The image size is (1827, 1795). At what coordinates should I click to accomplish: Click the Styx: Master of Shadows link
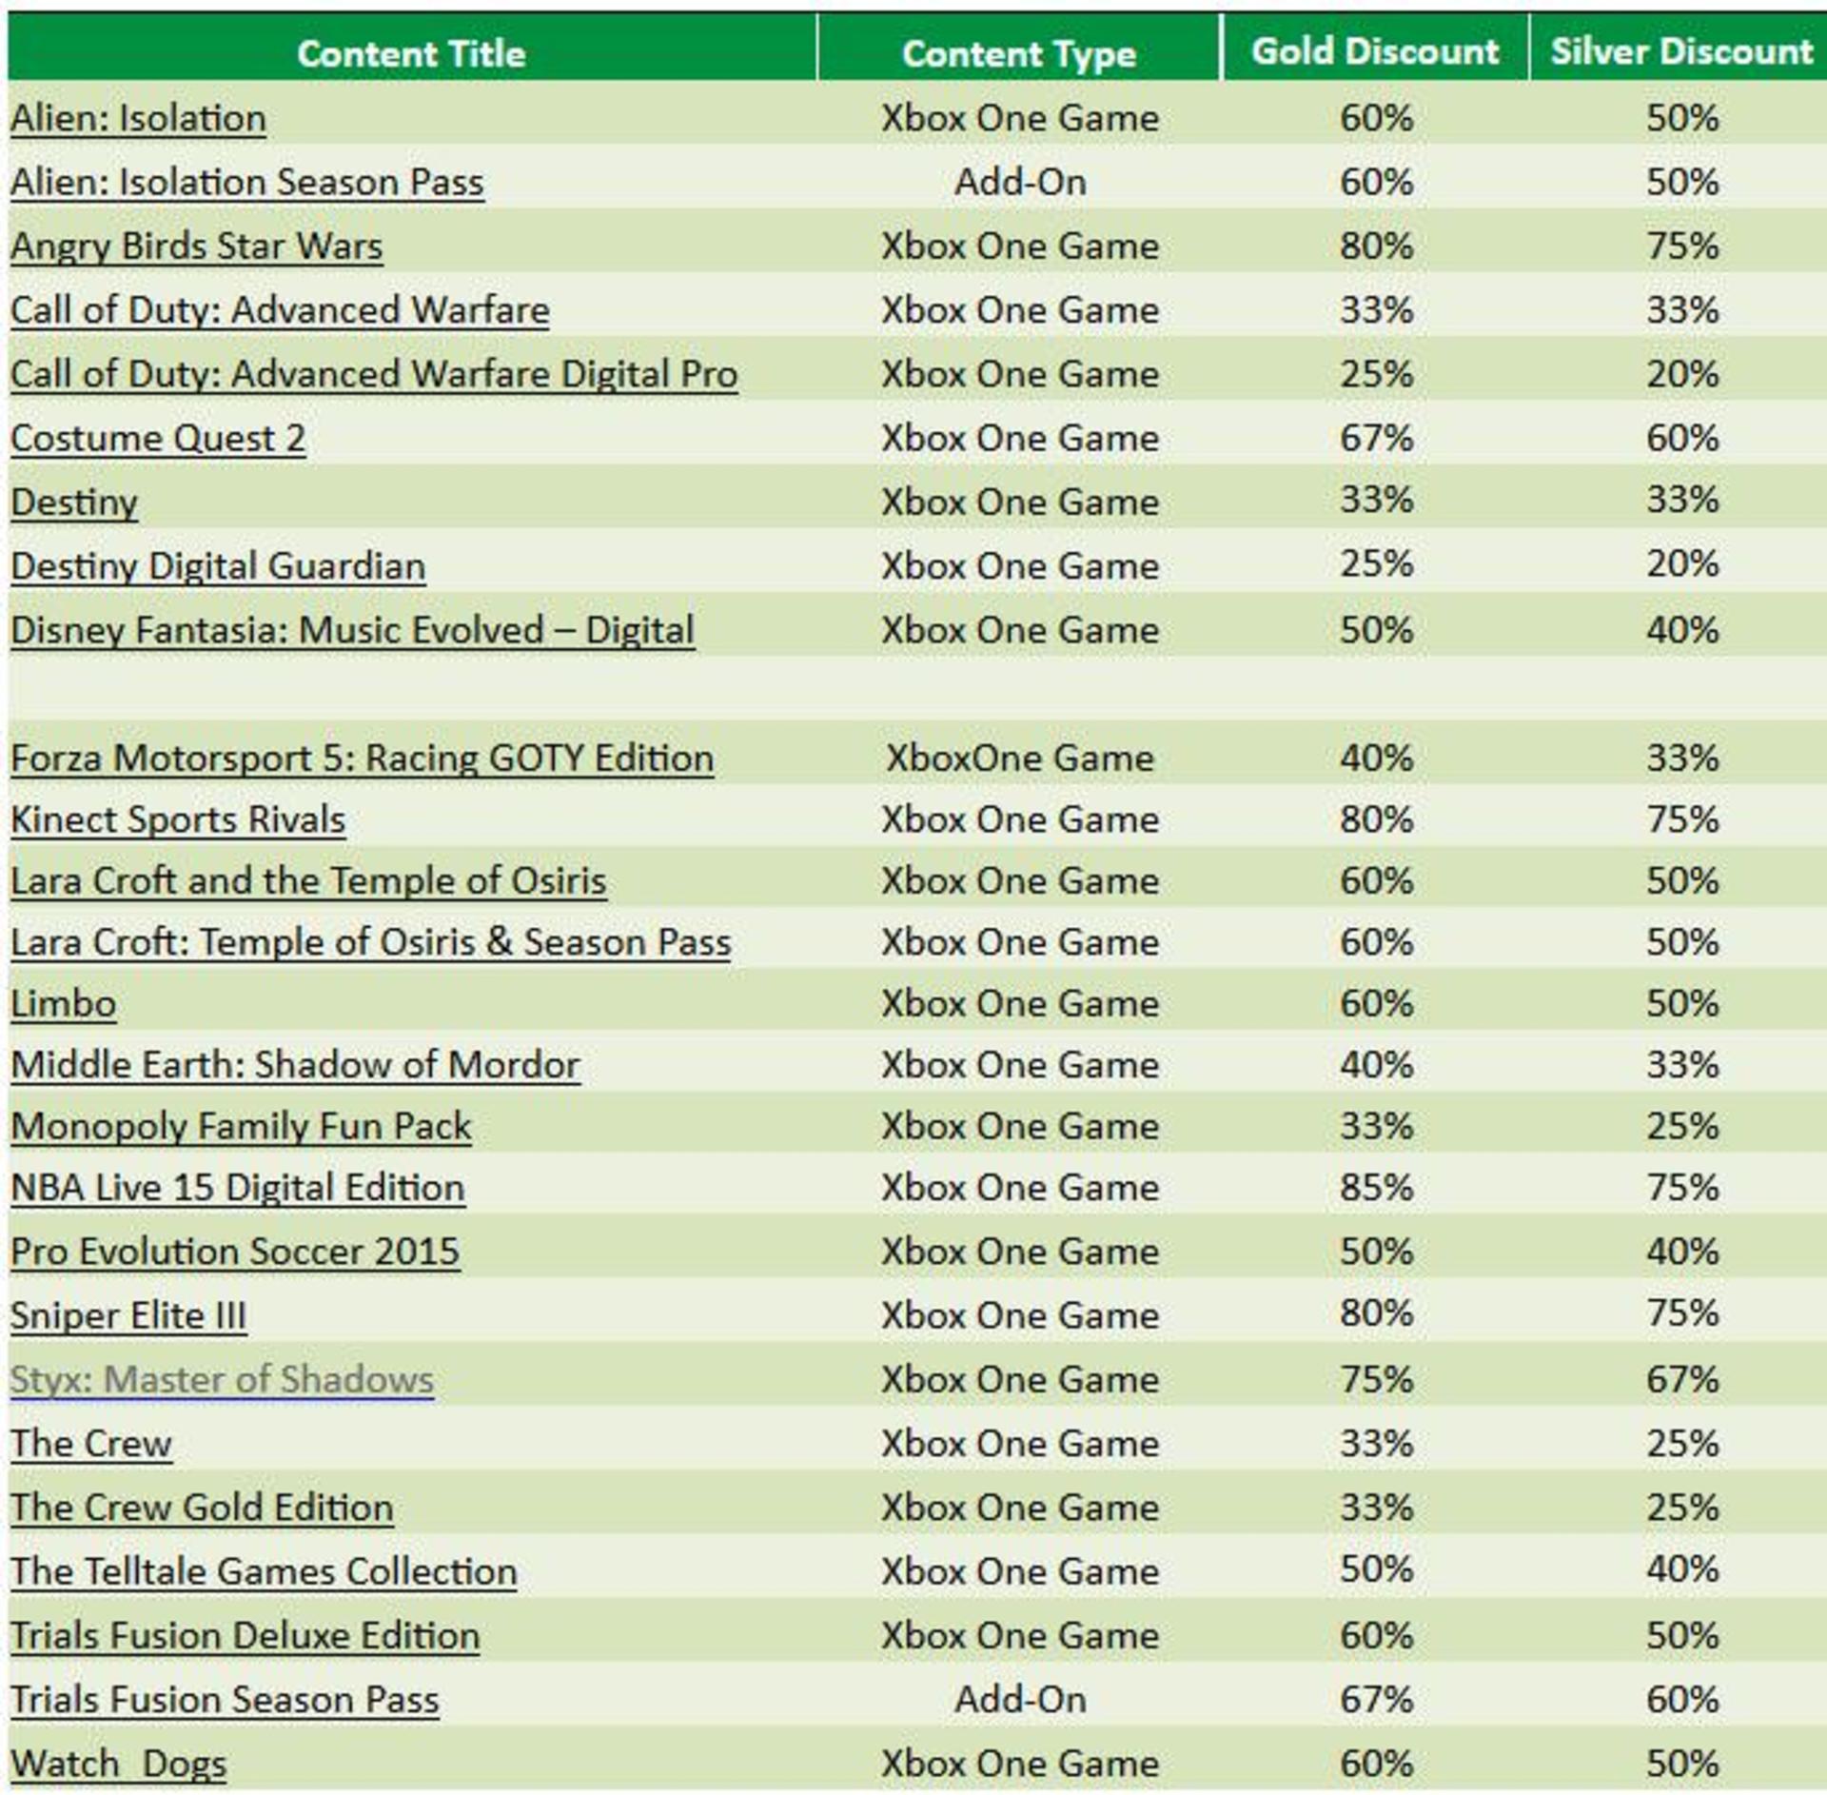pyautogui.click(x=222, y=1379)
